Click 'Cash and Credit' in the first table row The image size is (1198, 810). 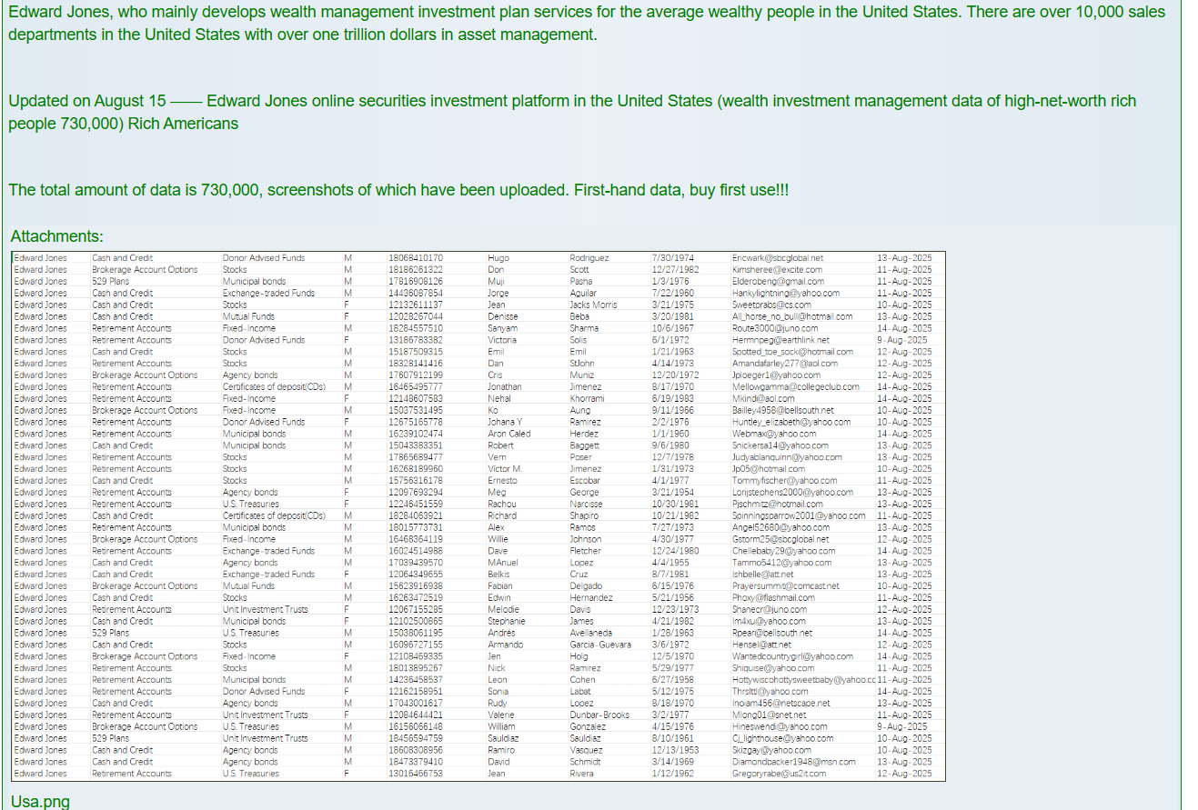pos(122,258)
